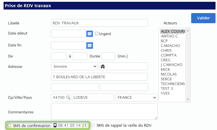Open the Sinistre address type dropdown

pyautogui.click(x=74, y=66)
